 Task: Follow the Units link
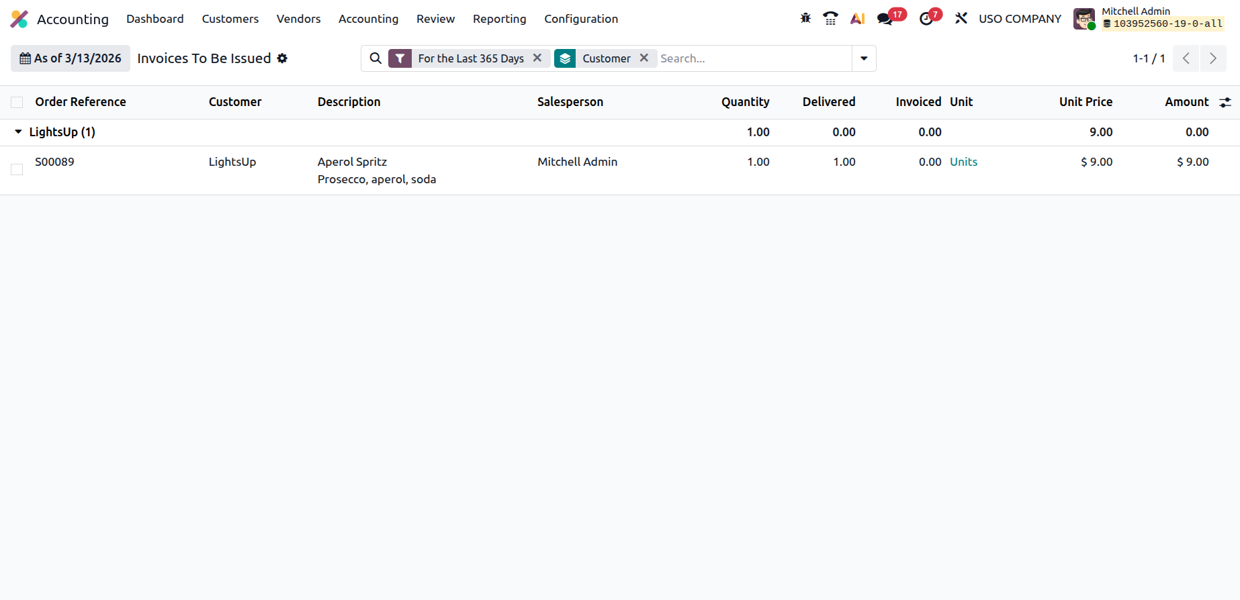(x=963, y=162)
